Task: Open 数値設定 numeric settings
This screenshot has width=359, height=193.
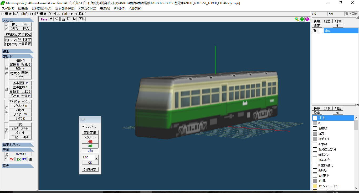Action: 90,170
